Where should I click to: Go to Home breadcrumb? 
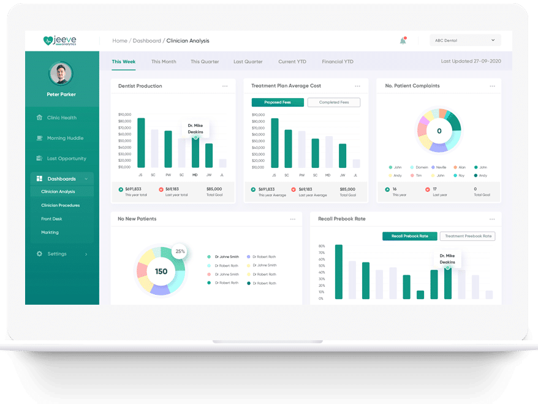coord(119,40)
